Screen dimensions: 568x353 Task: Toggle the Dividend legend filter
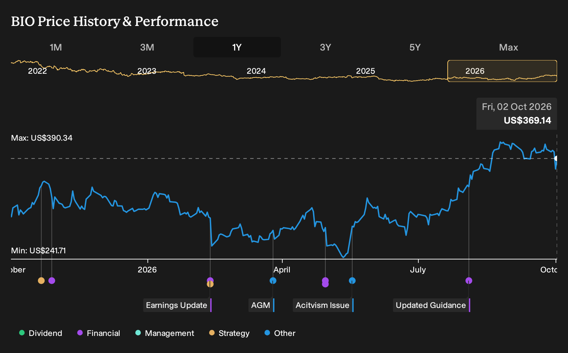pos(41,333)
